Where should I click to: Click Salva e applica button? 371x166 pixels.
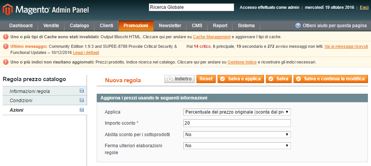241,79
